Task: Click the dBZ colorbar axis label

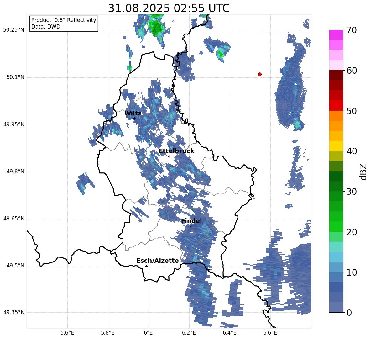Action: click(363, 172)
